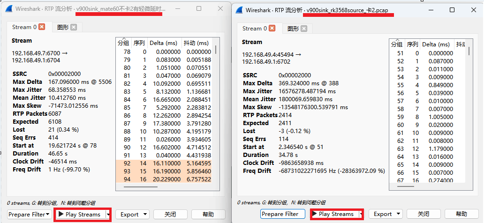Expand Play Streams dropdown arrow, right window
The height and width of the screenshot is (223, 484).
(360, 214)
